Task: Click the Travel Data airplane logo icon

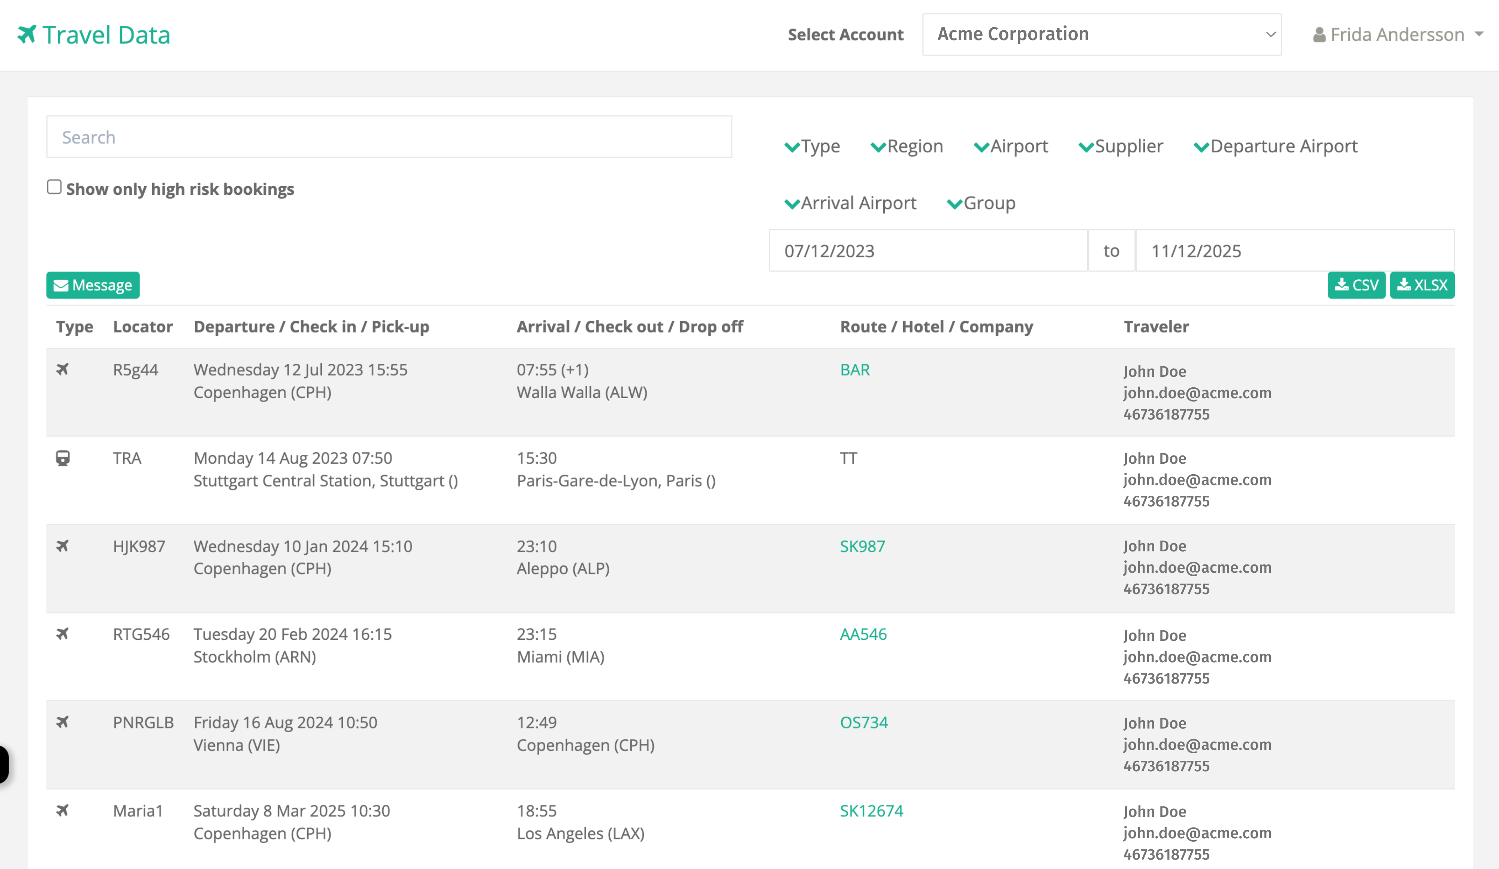Action: [x=27, y=34]
